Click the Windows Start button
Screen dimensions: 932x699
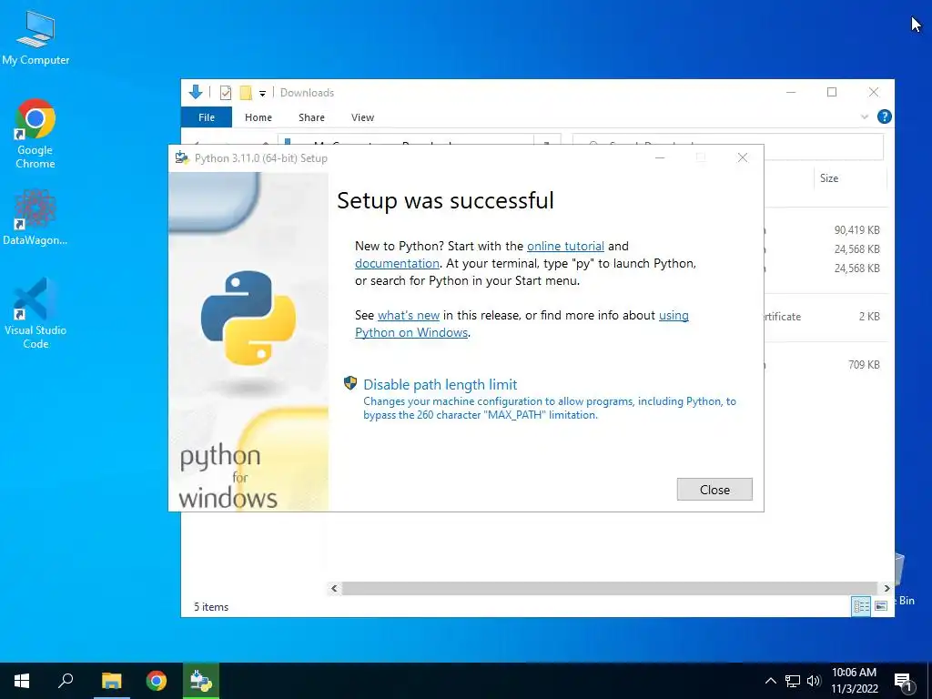coord(22,681)
